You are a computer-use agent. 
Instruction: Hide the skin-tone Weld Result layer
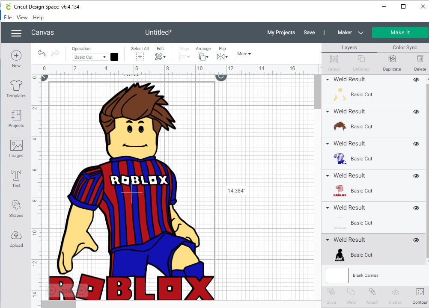(x=416, y=80)
